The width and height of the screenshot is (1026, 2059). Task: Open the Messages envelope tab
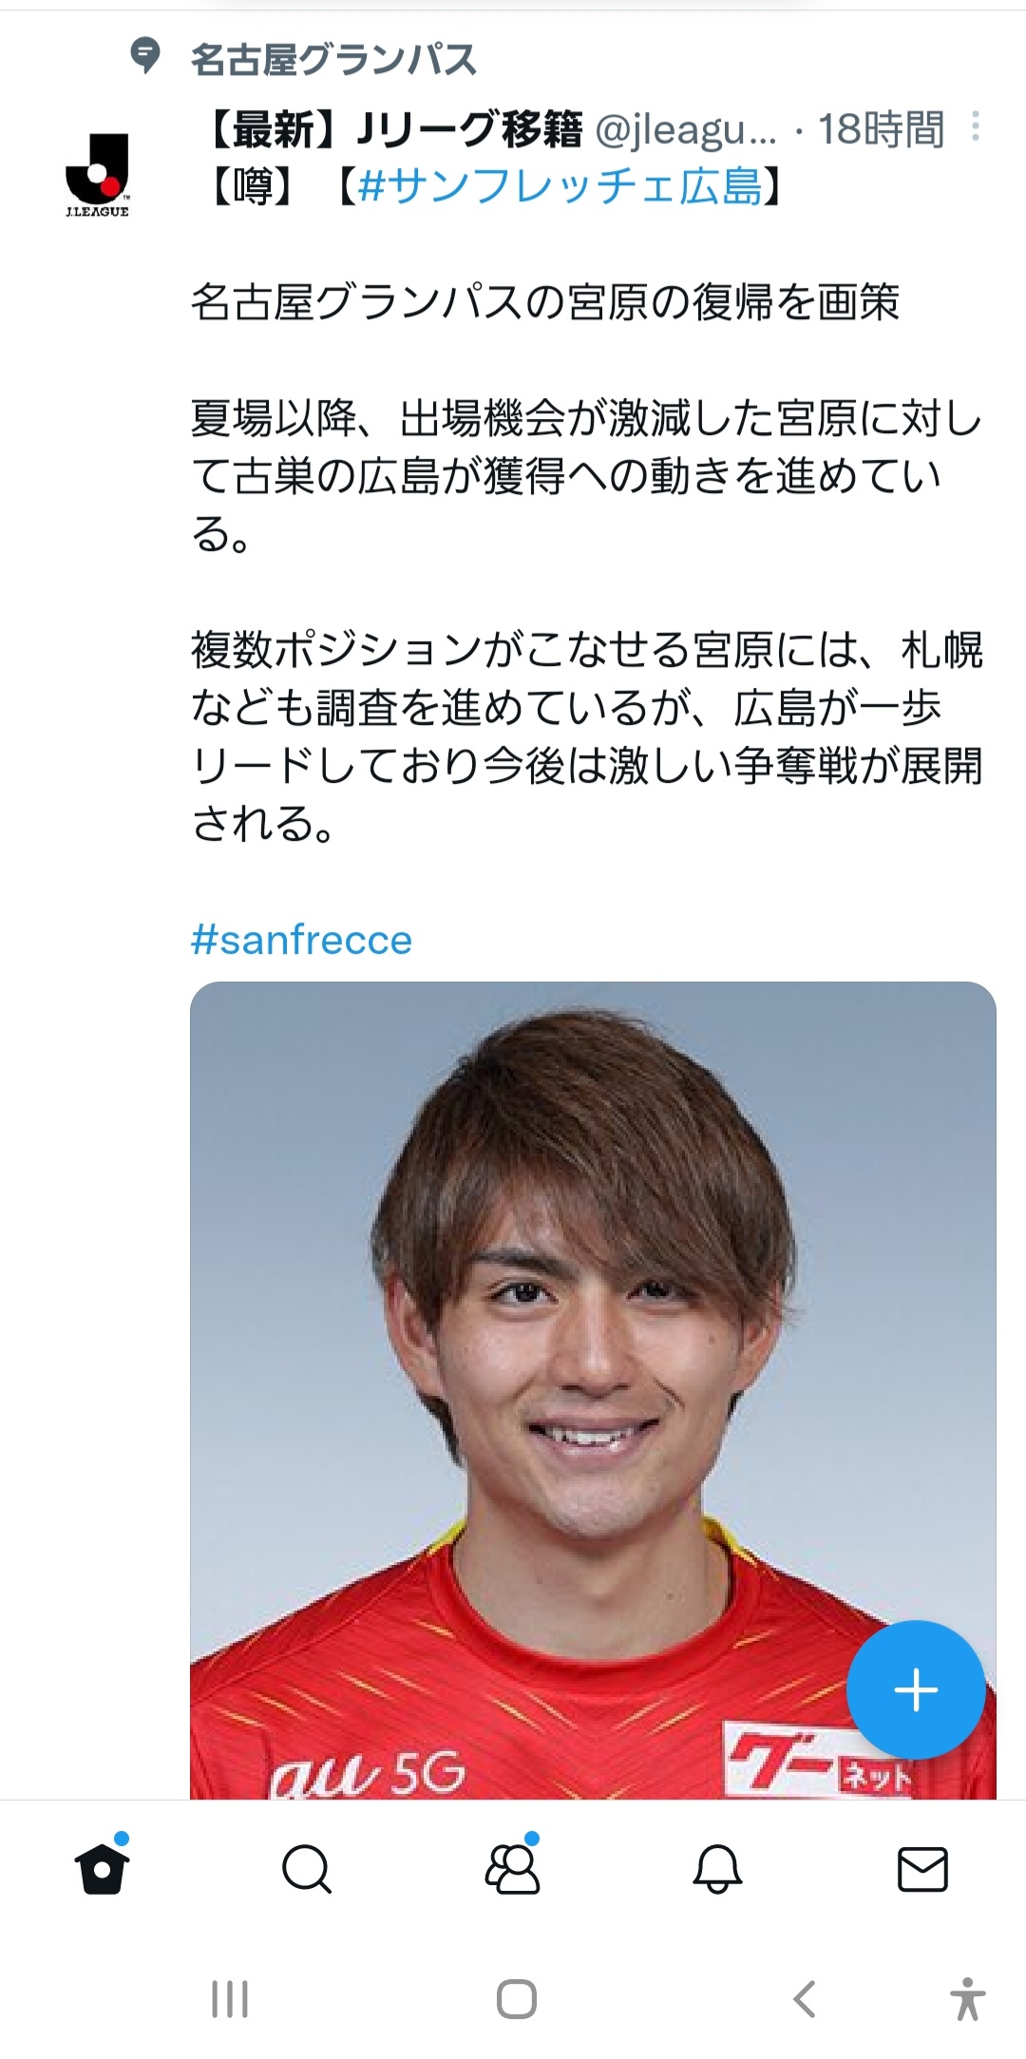[922, 1869]
